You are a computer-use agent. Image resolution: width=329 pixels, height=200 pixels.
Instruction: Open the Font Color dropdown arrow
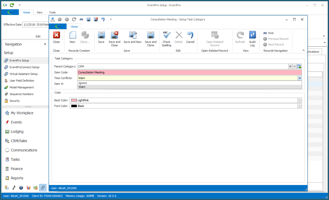coord(299,106)
